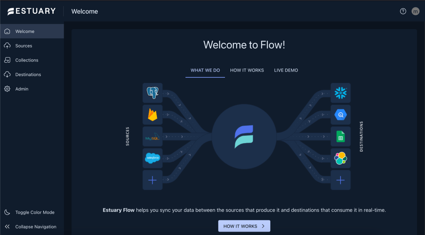Select the Firebase source icon

(x=152, y=114)
